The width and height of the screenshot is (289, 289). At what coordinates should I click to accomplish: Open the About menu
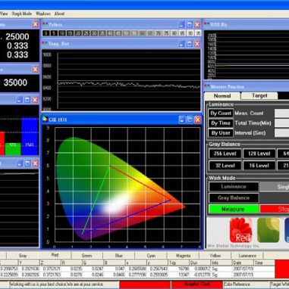pyautogui.click(x=59, y=14)
